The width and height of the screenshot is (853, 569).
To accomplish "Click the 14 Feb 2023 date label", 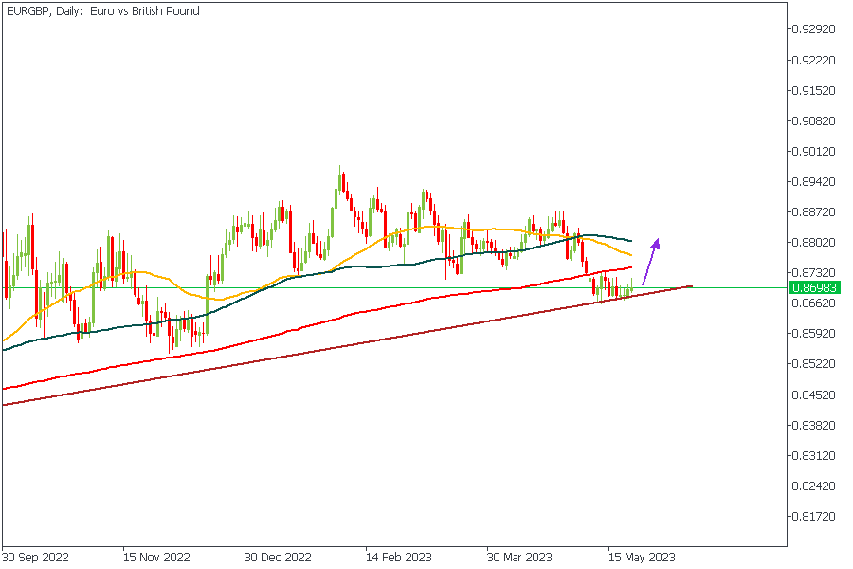I will (399, 557).
